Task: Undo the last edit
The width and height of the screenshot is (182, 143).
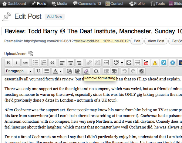Action: point(125,71)
